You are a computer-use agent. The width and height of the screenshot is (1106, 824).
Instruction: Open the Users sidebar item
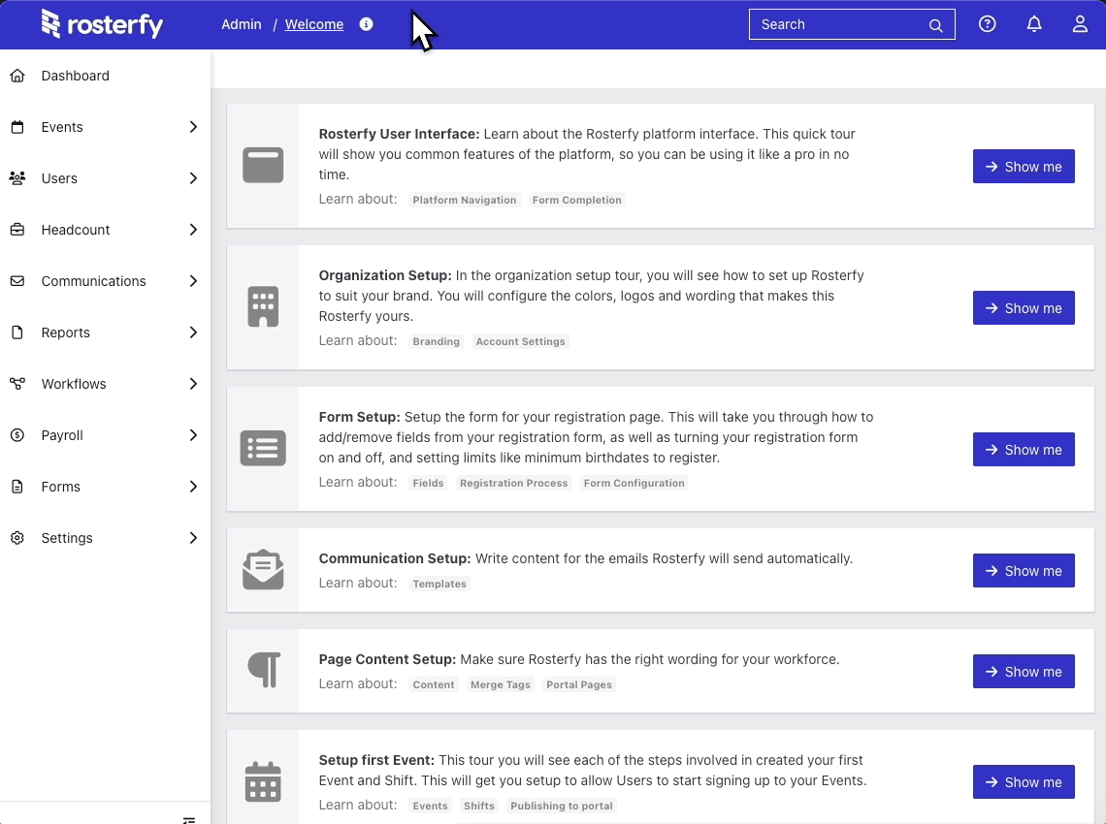tap(105, 178)
